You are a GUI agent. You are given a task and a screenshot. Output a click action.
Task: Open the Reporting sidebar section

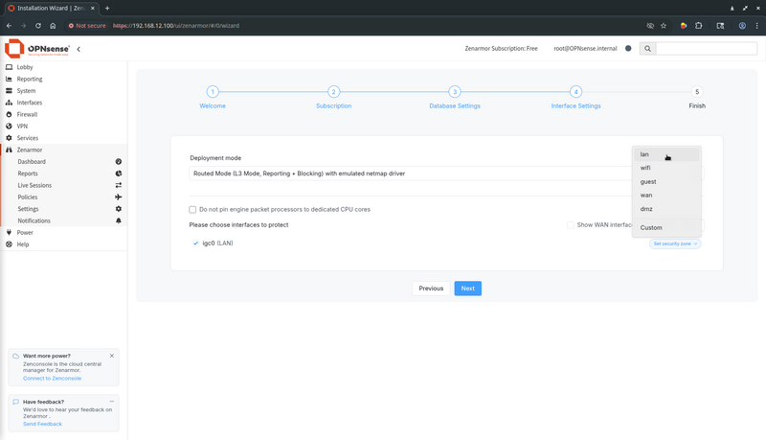coord(30,79)
